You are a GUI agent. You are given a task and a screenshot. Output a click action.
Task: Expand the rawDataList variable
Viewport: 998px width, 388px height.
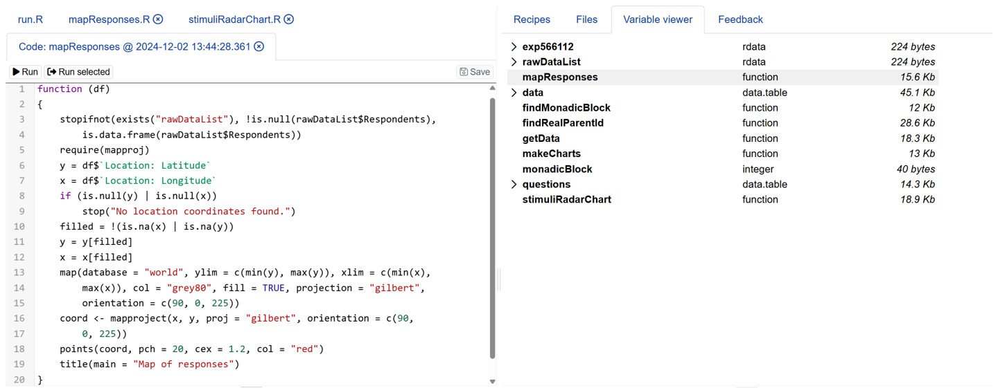coord(514,62)
